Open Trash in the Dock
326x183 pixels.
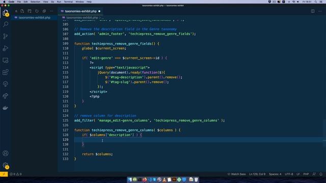[x=196, y=179]
